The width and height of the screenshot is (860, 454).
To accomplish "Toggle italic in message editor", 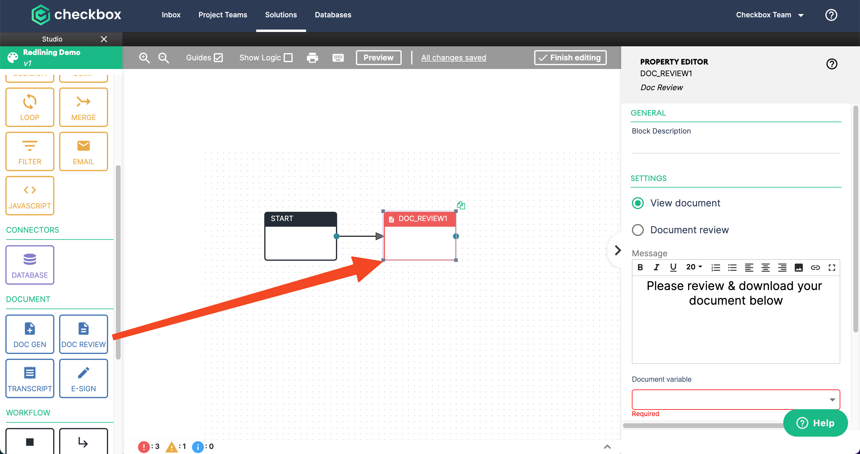I will point(656,267).
